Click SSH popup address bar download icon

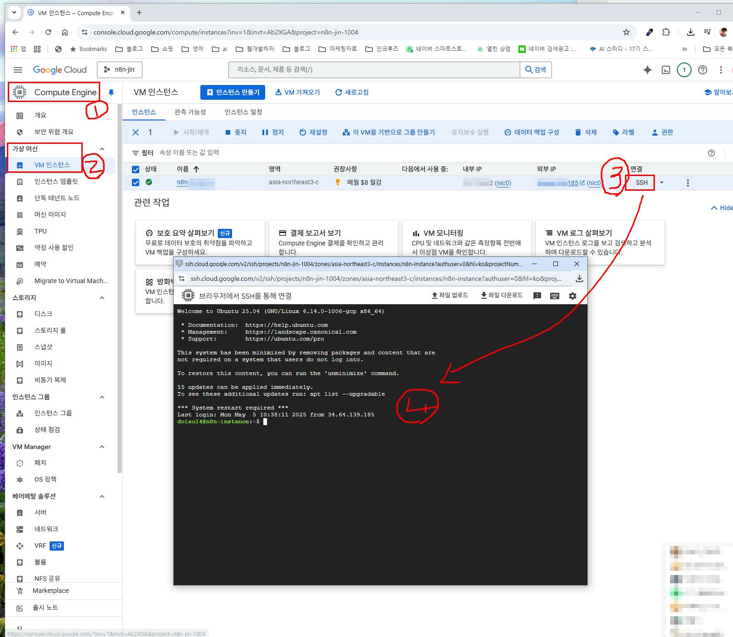coord(579,279)
